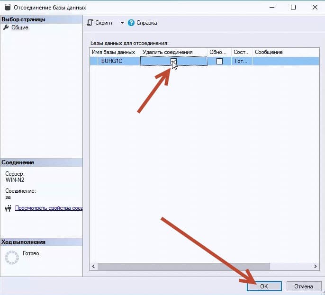
Task: Open the Просмотреть свойства соединения link
Action: tap(49, 208)
